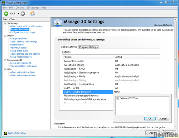Select Antialiasing - Gamma correction row

[x=111, y=73]
